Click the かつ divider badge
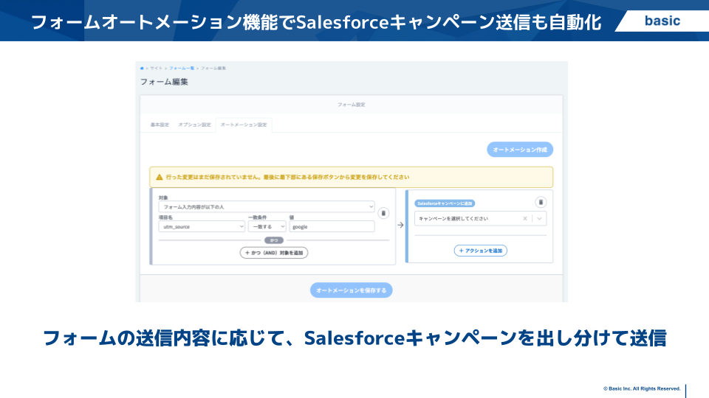Screen dimensions: 709x398 tap(274, 240)
